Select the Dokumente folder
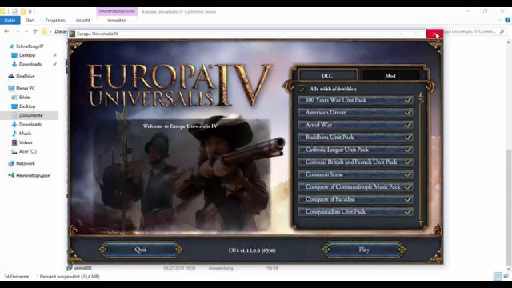512x288 pixels. [30, 115]
